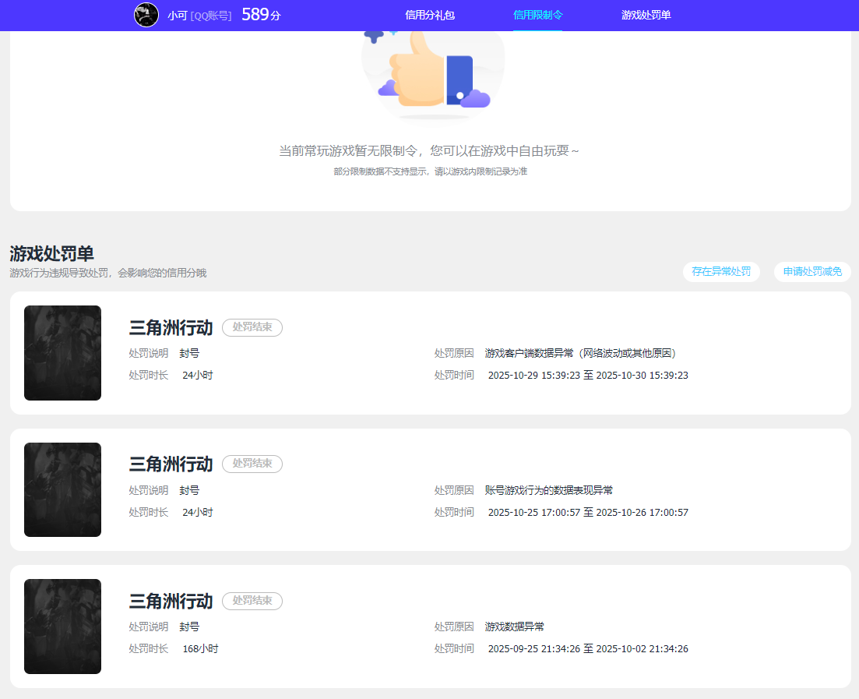
Task: Click 处罚结束 badge on 2025-09-25 penalty
Action: point(252,601)
